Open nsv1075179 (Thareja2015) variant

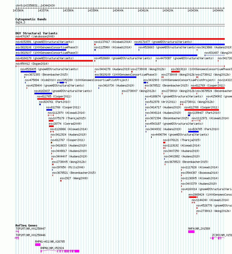[x=67, y=118]
